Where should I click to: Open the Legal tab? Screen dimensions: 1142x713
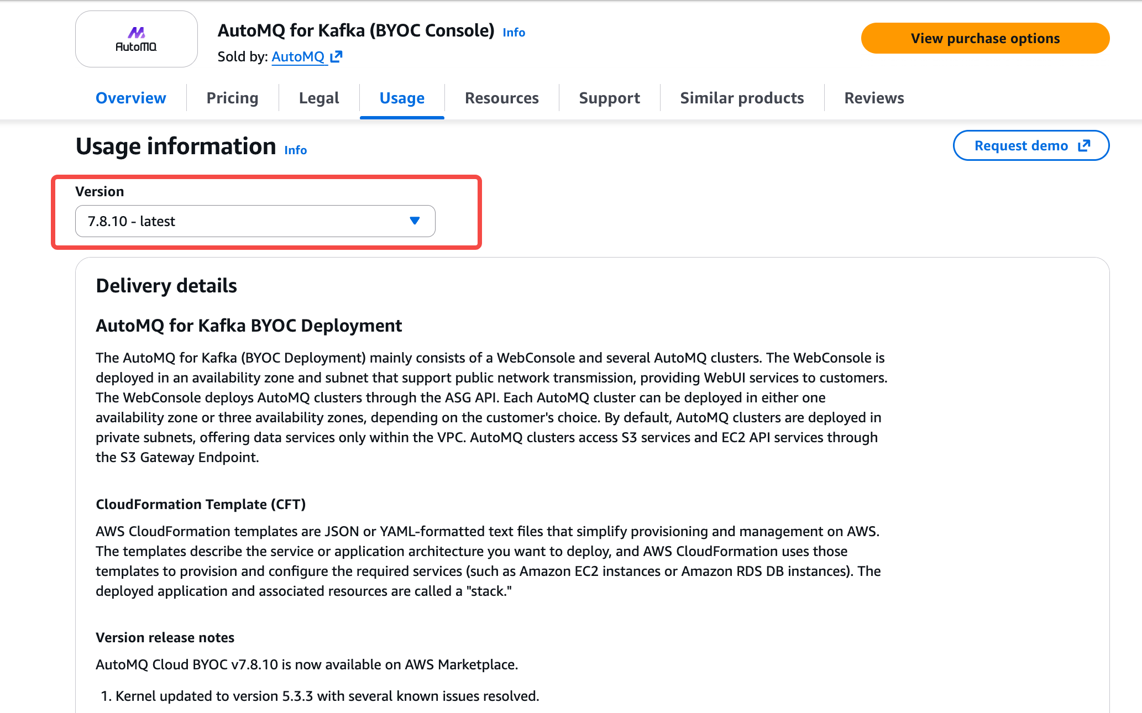pos(319,98)
